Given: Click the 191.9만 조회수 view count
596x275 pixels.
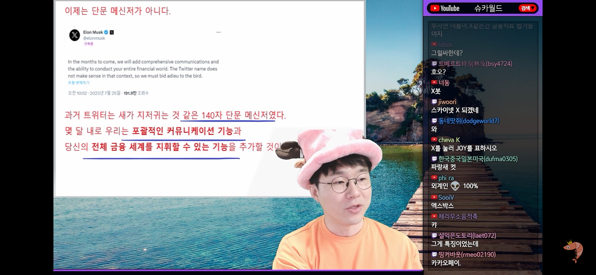Looking at the screenshot, I should (x=136, y=93).
